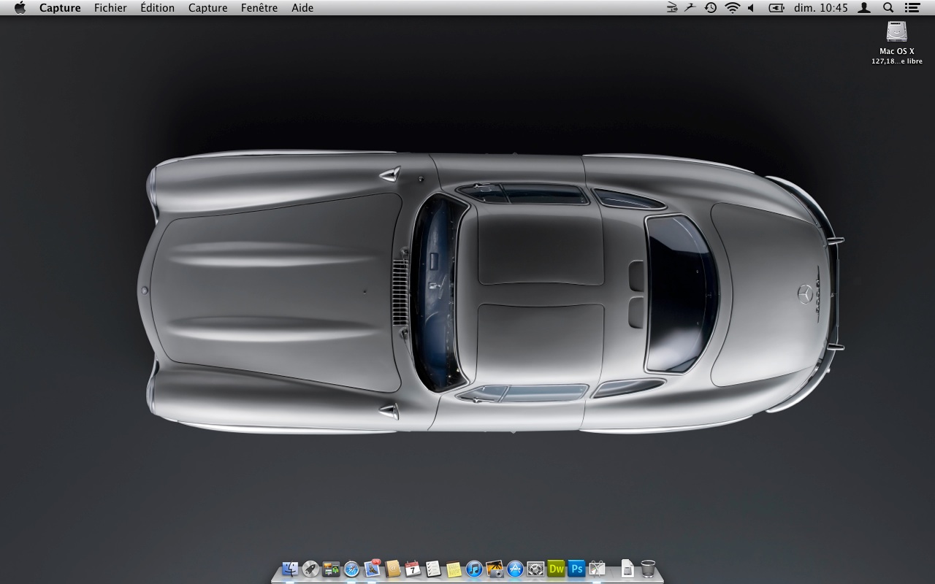935x584 pixels.
Task: Open the Reminders checklist icon in Dock
Action: pos(433,569)
